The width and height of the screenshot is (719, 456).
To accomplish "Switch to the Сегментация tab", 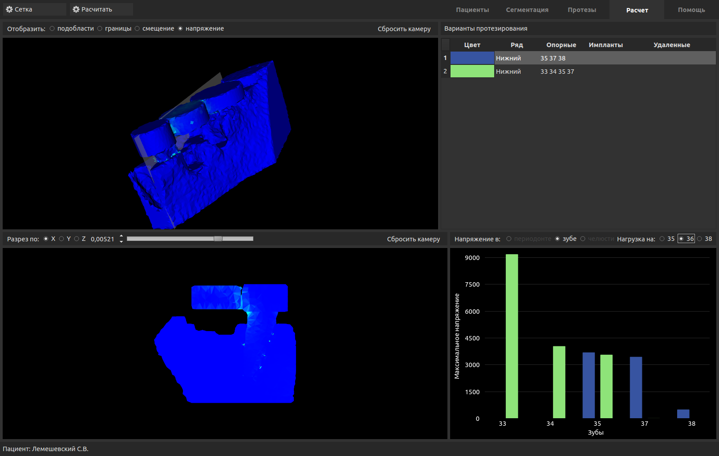I will click(x=527, y=10).
